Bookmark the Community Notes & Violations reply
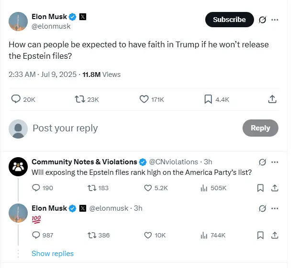The height and width of the screenshot is (268, 299). [260, 188]
